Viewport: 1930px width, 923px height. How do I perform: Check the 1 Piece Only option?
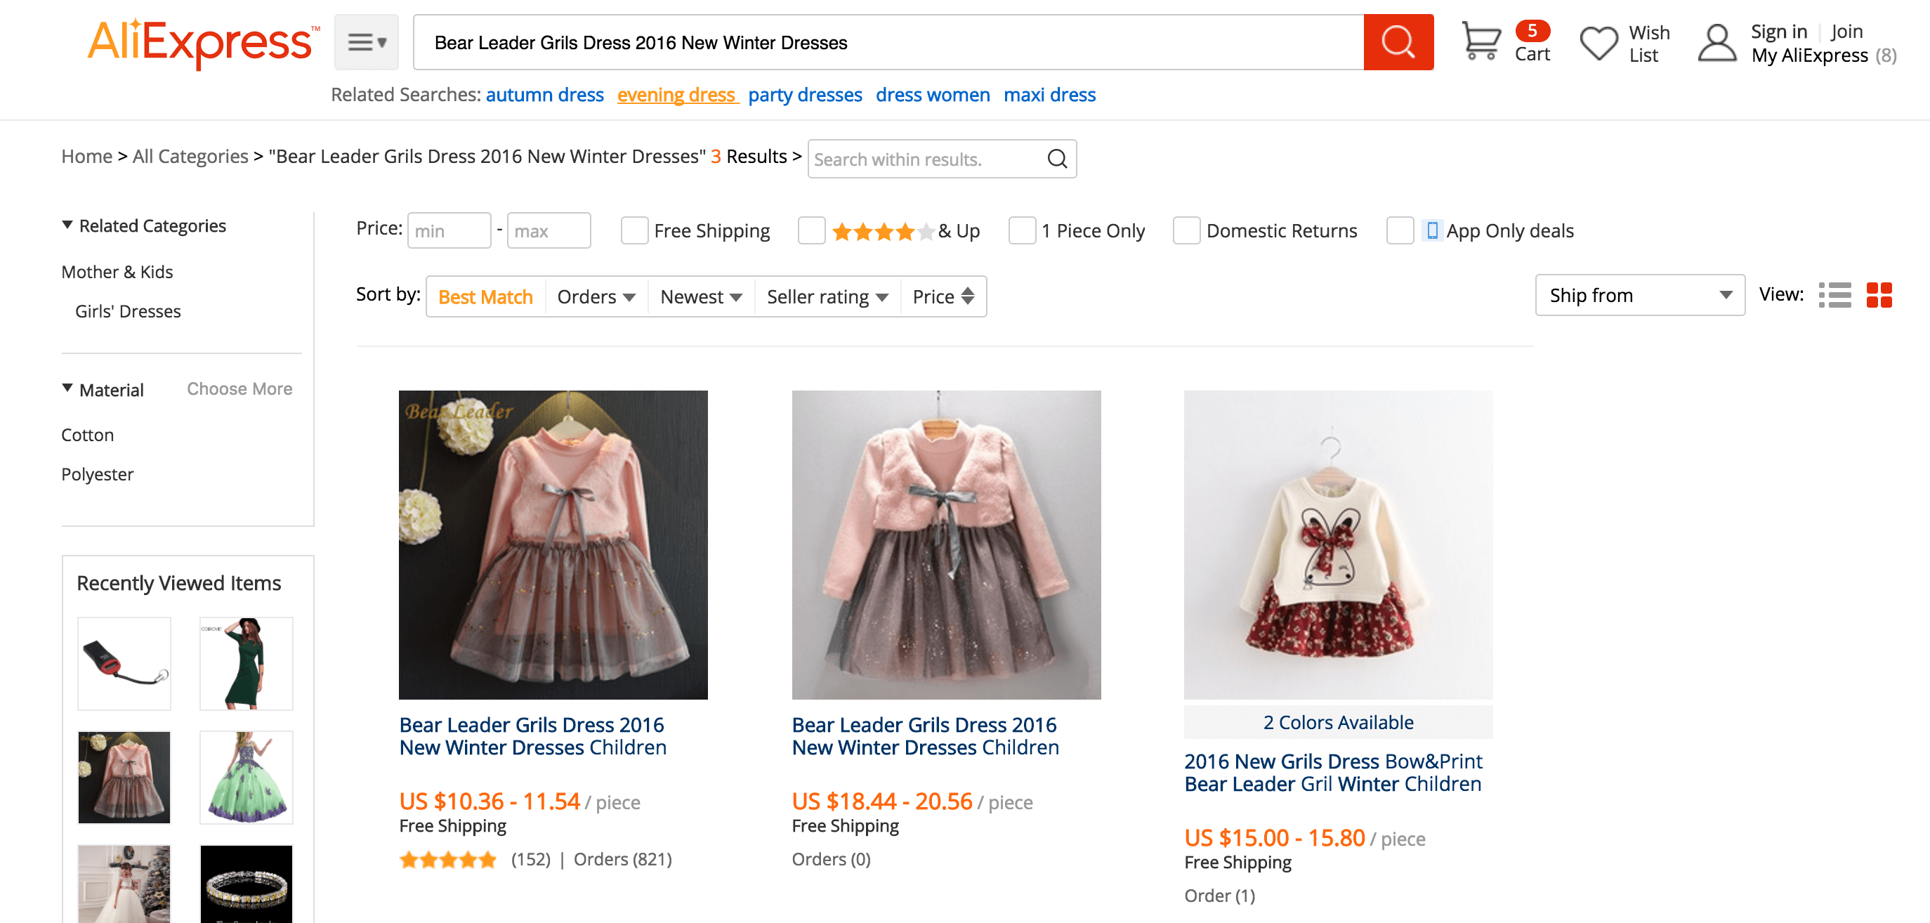coord(1022,230)
